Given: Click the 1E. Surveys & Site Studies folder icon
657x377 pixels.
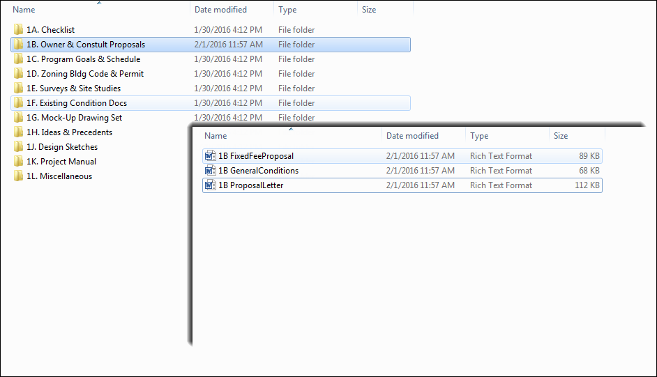Looking at the screenshot, I should [x=18, y=89].
